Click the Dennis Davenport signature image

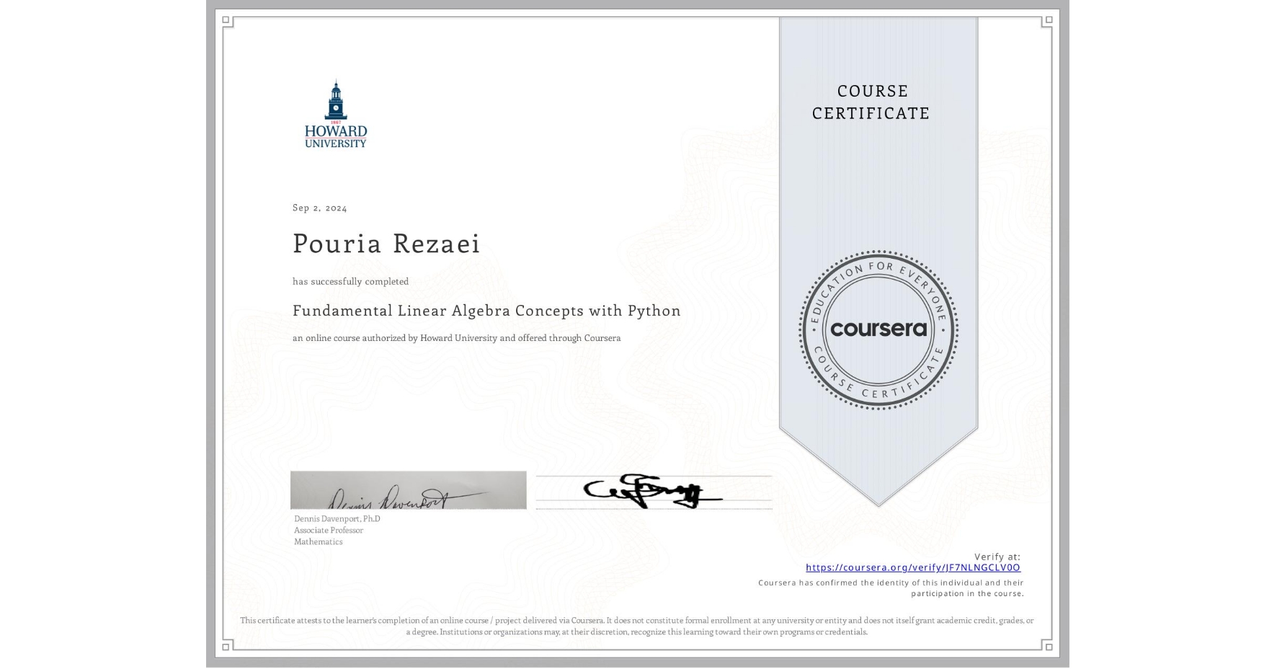tap(409, 490)
